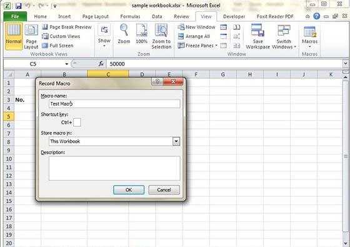Open the Show options dropdown
Image resolution: width=350 pixels, height=247 pixels.
(x=104, y=36)
